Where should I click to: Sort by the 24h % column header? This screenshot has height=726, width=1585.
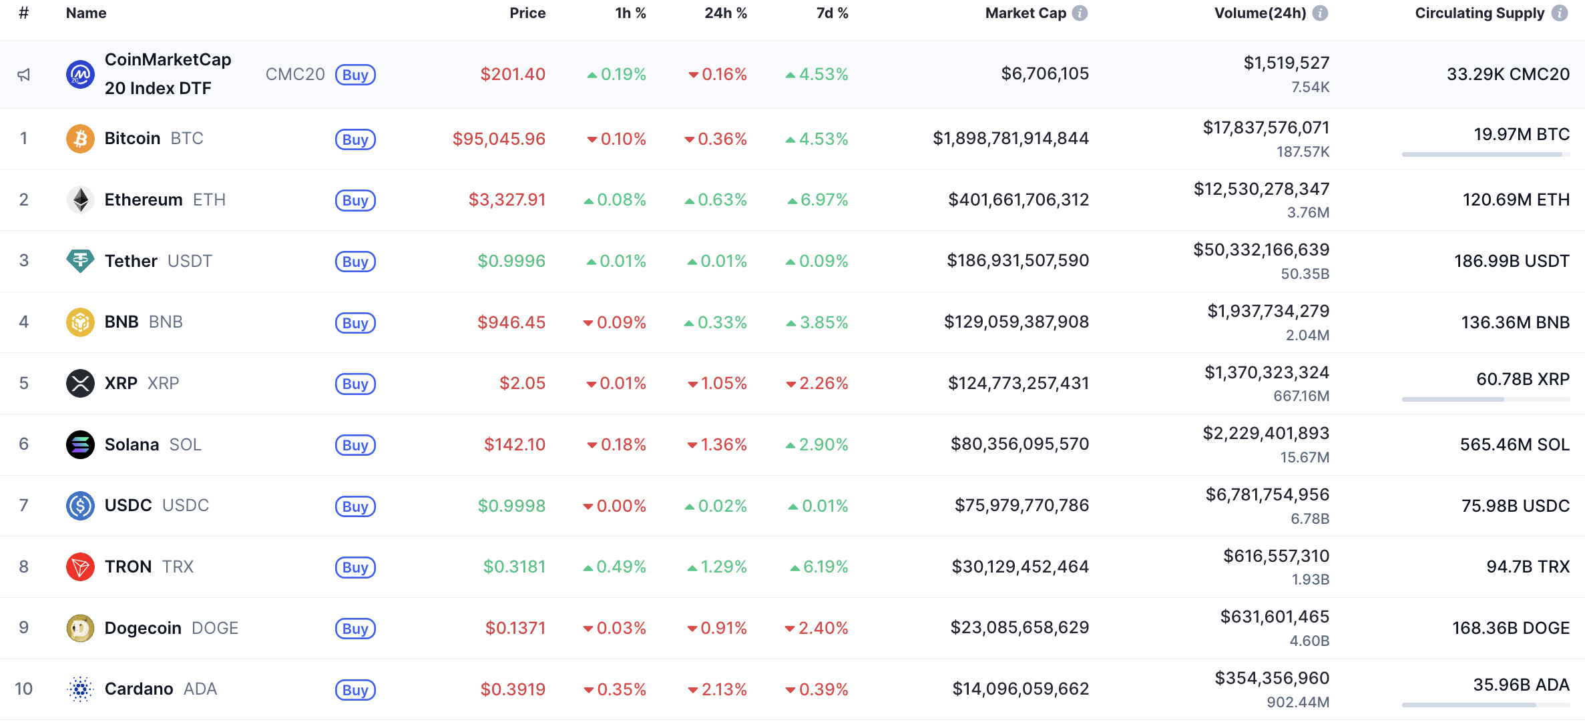pyautogui.click(x=725, y=12)
